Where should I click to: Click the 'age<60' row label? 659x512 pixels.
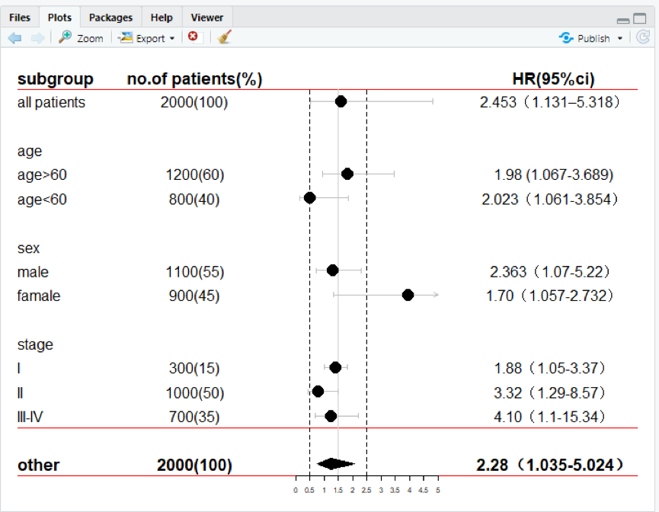(x=42, y=199)
